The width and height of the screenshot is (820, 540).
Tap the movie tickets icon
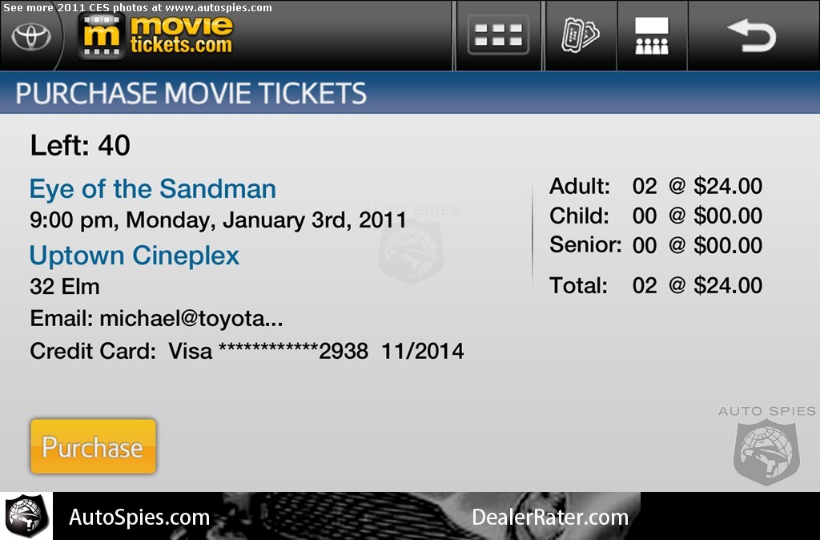click(x=581, y=36)
